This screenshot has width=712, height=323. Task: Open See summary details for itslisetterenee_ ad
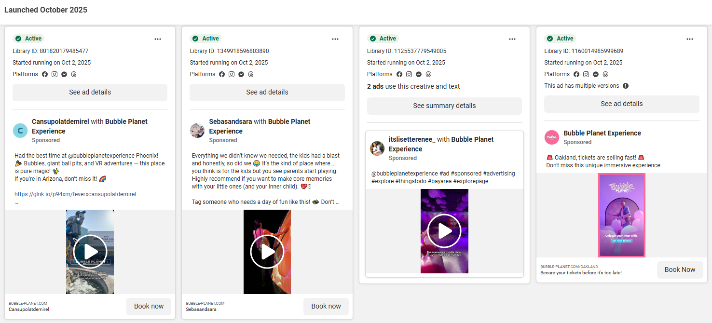click(444, 106)
